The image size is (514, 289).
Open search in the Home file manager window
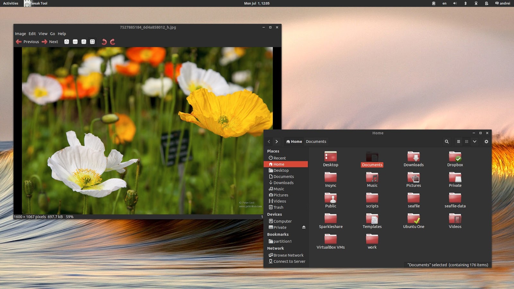447,141
